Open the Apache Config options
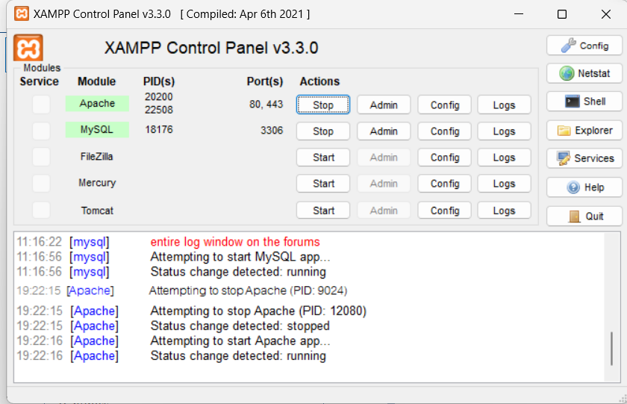The width and height of the screenshot is (627, 404). point(444,105)
